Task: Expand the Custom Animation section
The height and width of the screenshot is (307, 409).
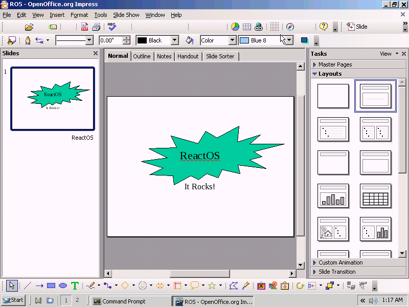Action: coord(340,262)
